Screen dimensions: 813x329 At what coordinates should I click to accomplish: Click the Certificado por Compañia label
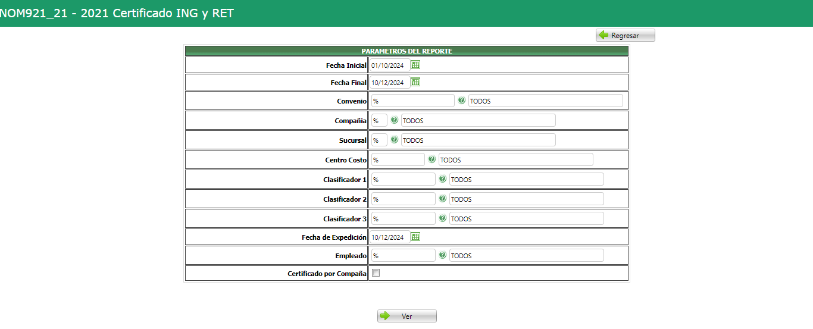(327, 274)
